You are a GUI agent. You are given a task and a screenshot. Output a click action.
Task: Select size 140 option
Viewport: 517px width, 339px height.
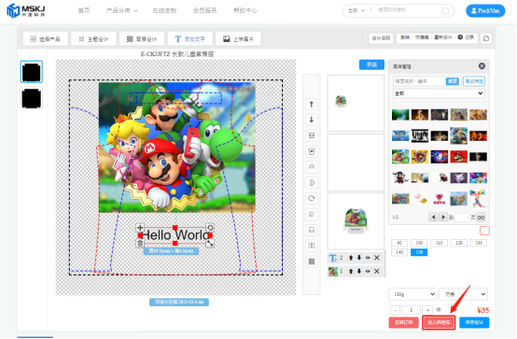pyautogui.click(x=399, y=252)
